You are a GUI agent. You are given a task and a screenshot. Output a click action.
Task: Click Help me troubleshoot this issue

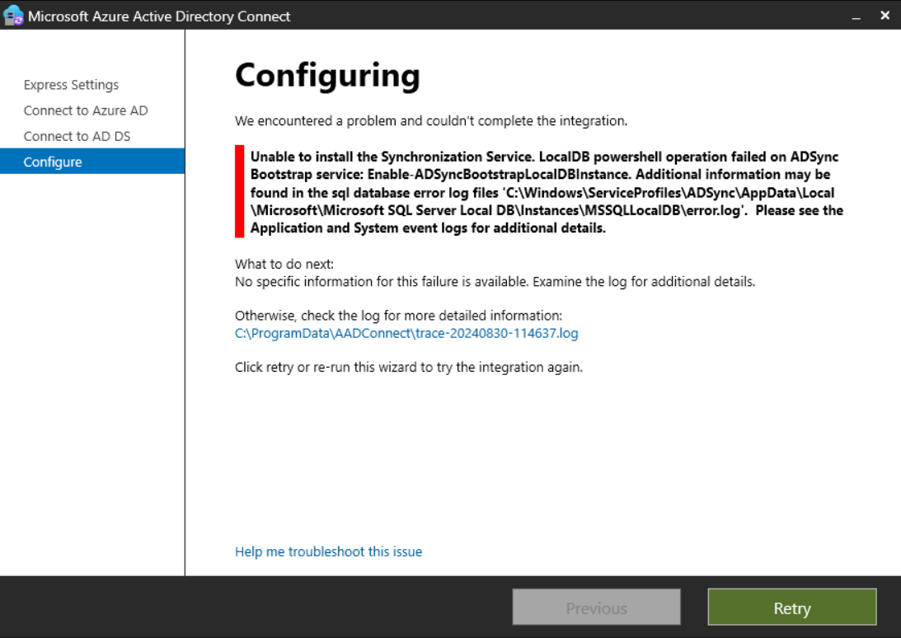(x=328, y=551)
